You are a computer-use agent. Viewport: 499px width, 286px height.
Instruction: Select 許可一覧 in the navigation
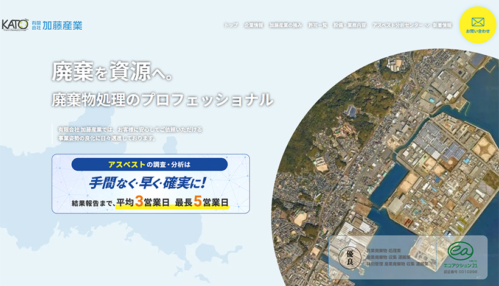pyautogui.click(x=317, y=26)
